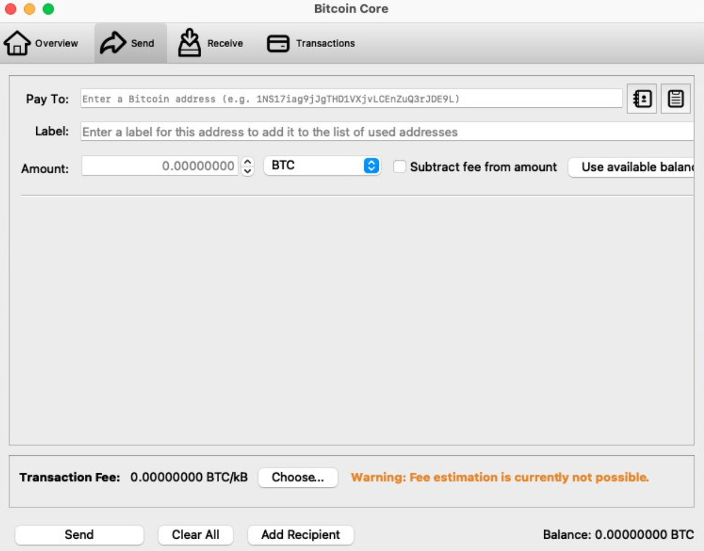Maximize window with the green button

tap(49, 9)
